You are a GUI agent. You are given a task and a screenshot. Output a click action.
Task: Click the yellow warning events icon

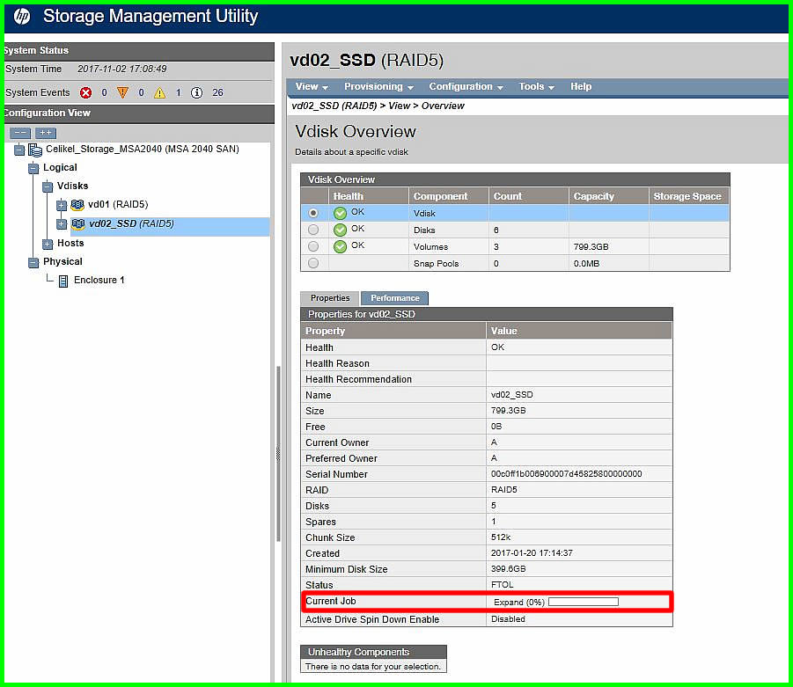(159, 92)
